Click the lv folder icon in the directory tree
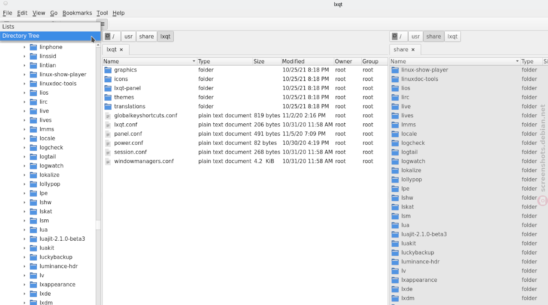 click(33, 275)
